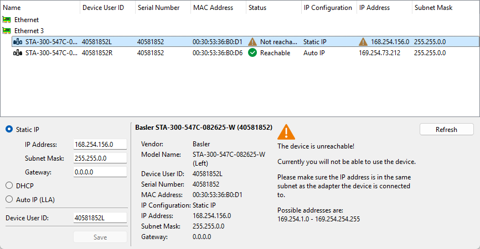Click the IP Address column header

point(384,8)
